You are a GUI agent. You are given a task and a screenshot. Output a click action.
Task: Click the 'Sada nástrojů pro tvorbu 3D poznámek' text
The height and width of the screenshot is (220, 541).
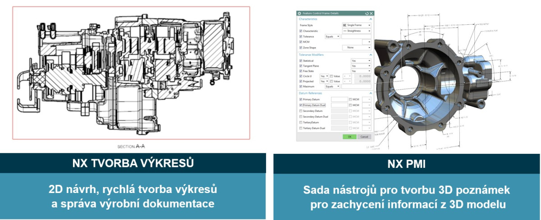pyautogui.click(x=406, y=190)
